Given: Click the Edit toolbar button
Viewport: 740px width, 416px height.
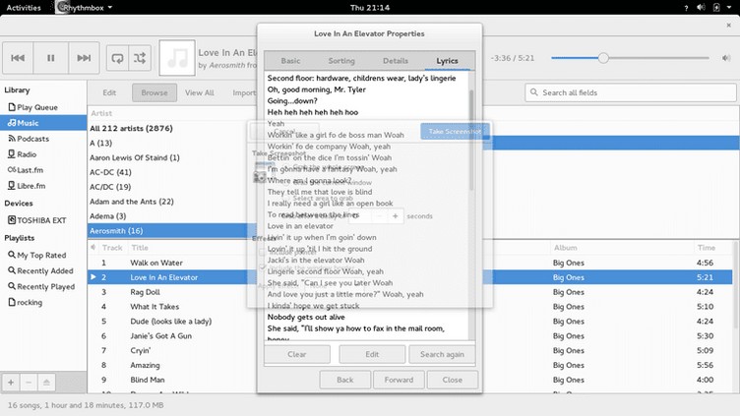Looking at the screenshot, I should click(x=109, y=92).
